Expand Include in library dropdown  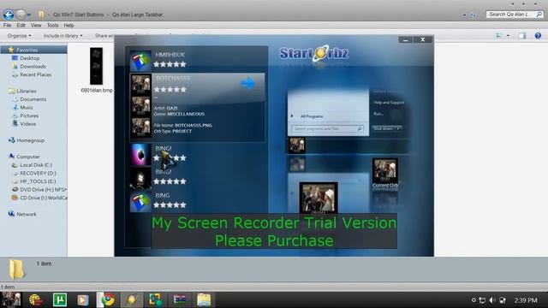(63, 36)
